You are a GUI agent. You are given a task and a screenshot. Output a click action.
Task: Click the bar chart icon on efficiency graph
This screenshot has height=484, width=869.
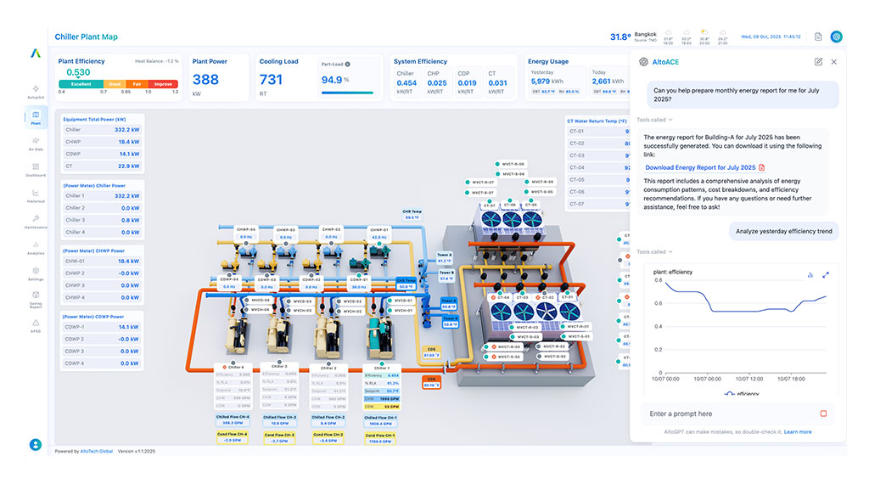(810, 274)
